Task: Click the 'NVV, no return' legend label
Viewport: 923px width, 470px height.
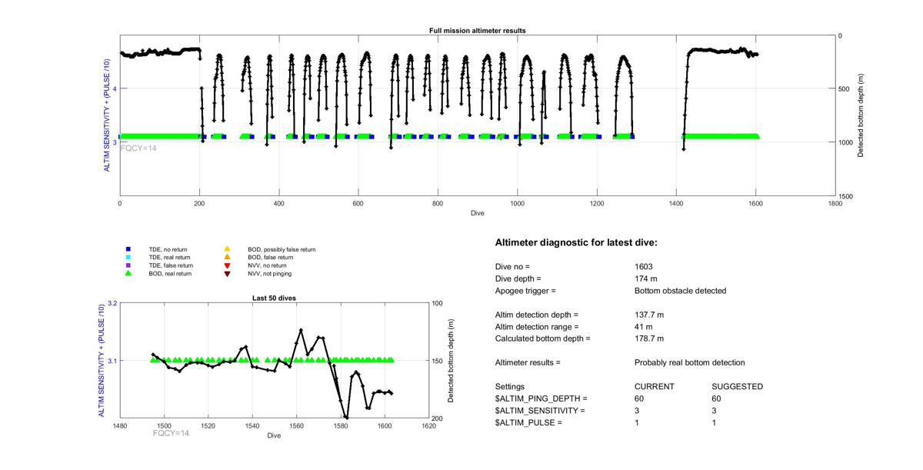Action: point(267,265)
